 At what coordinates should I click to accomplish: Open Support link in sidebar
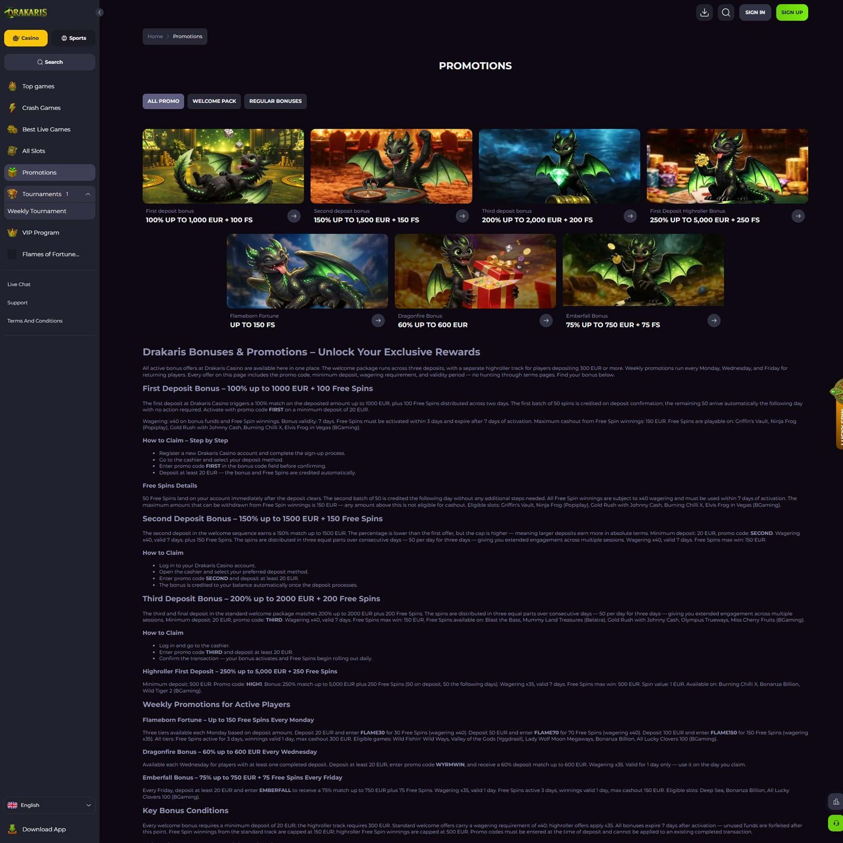[x=17, y=303]
